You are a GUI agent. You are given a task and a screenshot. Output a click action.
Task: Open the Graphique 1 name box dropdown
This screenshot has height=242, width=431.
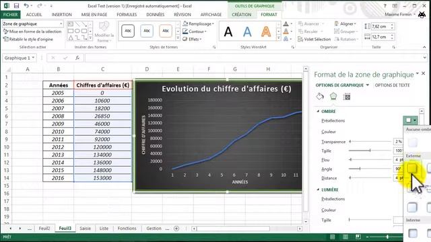coord(33,58)
